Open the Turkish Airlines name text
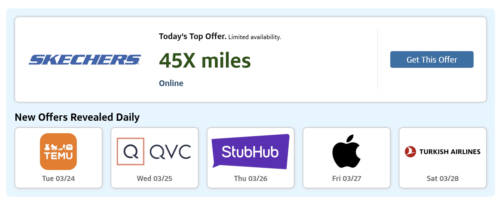 point(450,152)
